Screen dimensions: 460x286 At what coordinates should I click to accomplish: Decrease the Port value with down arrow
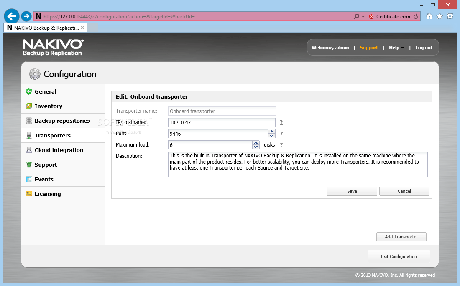point(272,136)
